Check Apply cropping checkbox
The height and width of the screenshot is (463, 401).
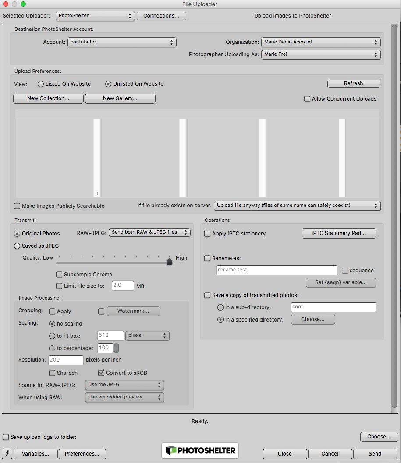tap(52, 311)
